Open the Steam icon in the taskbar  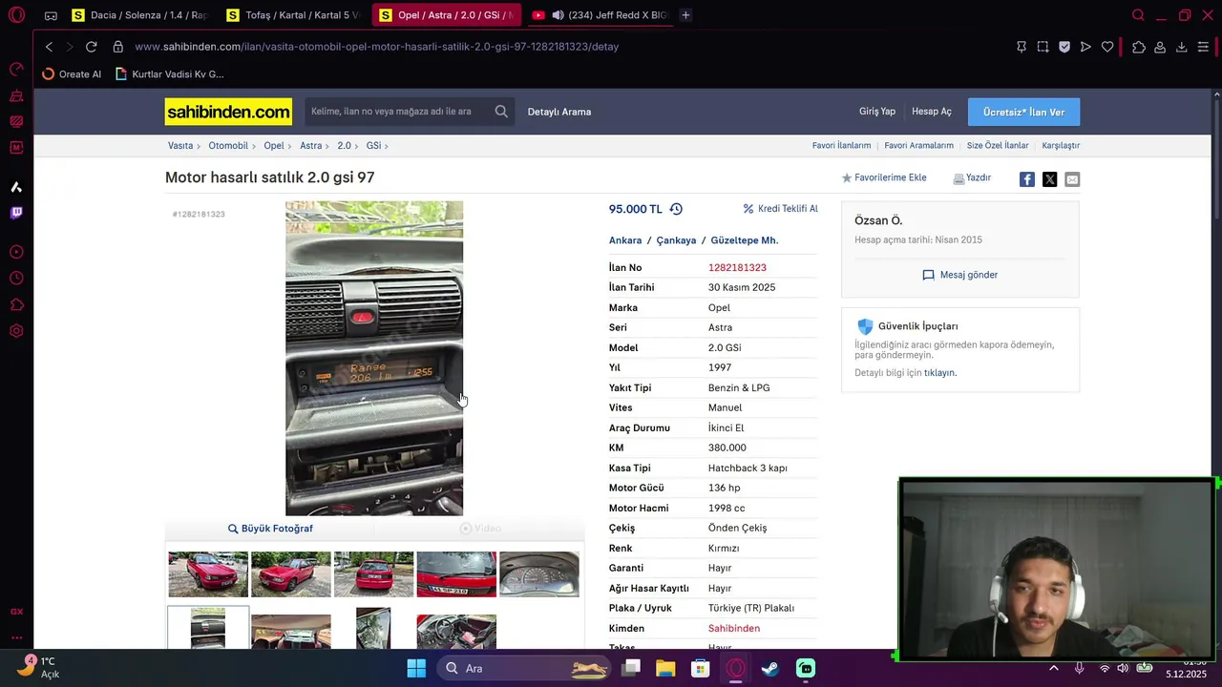(x=769, y=669)
